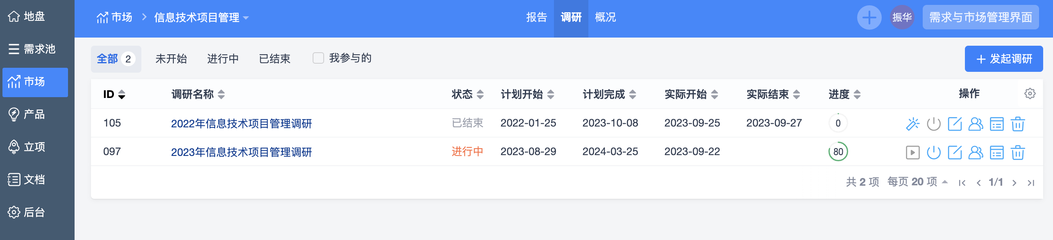The height and width of the screenshot is (240, 1053).
Task: Open team members icon for survey 105
Action: [x=976, y=124]
